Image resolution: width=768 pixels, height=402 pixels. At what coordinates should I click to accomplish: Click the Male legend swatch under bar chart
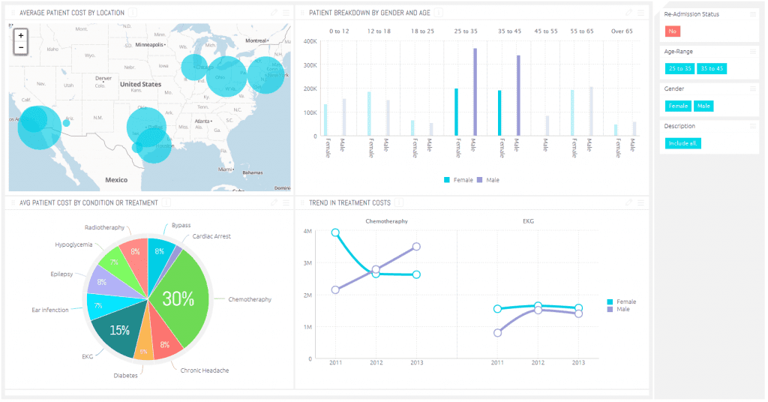479,180
